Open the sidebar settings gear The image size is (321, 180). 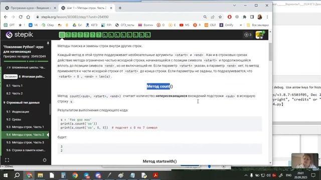pyautogui.click(x=45, y=160)
